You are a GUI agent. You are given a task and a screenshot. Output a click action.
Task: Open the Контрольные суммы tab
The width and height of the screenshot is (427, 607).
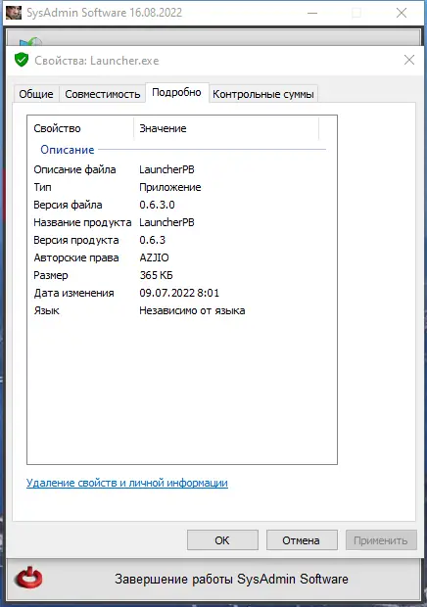pos(263,94)
